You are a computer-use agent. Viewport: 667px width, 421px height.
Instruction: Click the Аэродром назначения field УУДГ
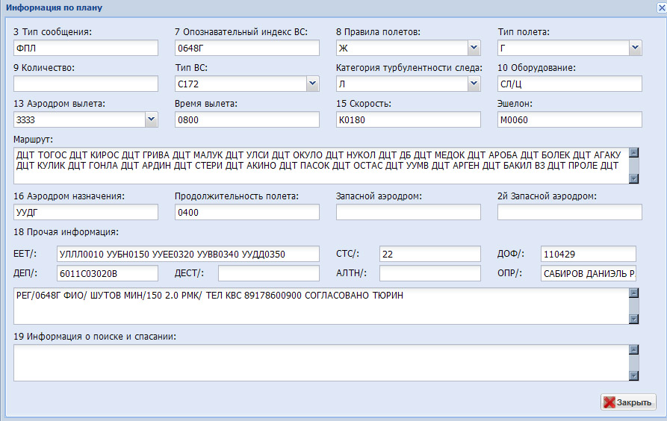86,213
